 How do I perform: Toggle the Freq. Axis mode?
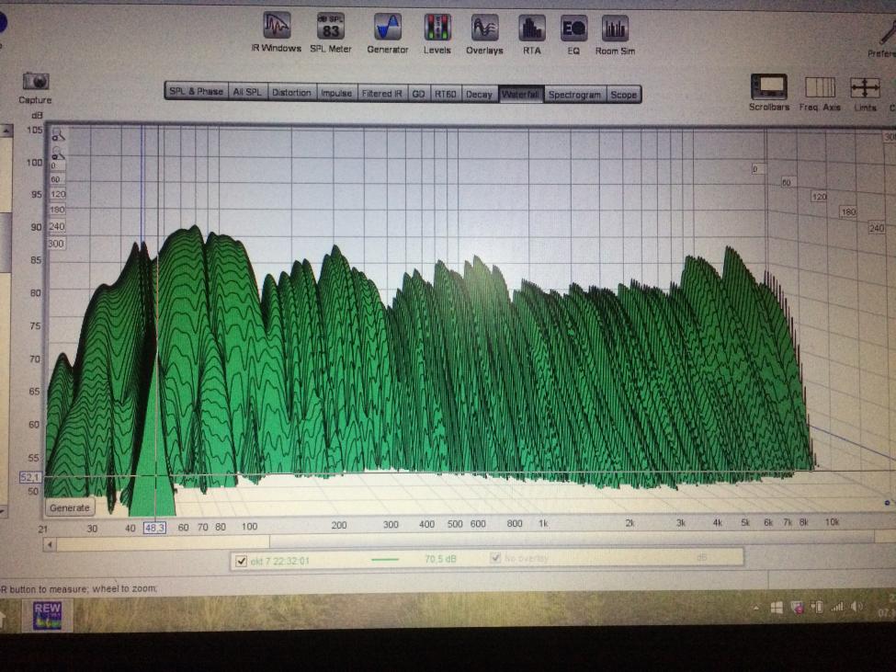coord(820,87)
